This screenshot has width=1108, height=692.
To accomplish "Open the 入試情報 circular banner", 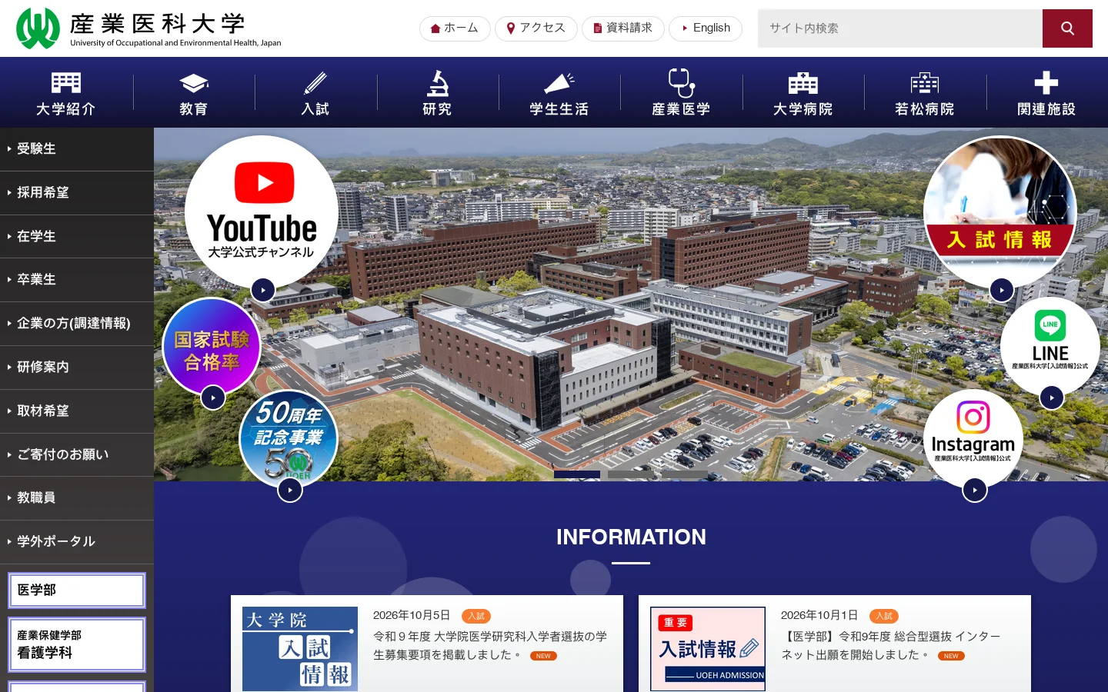I will pyautogui.click(x=1000, y=212).
